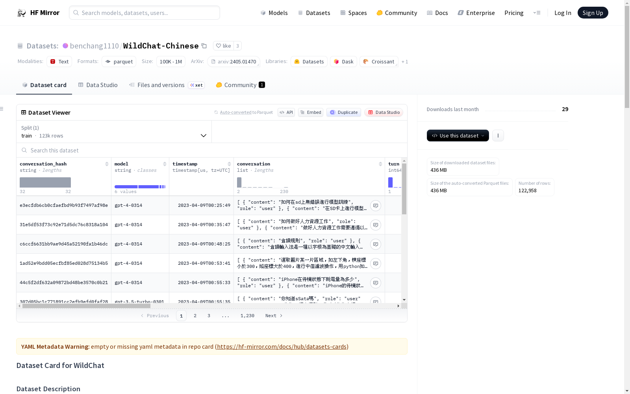
Task: Open conversation for row 1ad52e9bdd05ecfbf85ed028d75134b5
Action: [x=376, y=264]
